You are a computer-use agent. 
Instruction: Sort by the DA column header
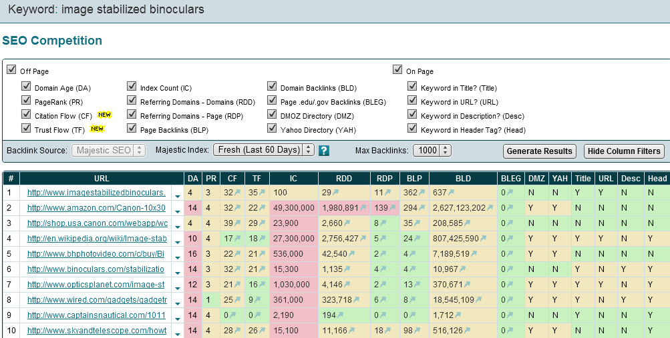[192, 179]
